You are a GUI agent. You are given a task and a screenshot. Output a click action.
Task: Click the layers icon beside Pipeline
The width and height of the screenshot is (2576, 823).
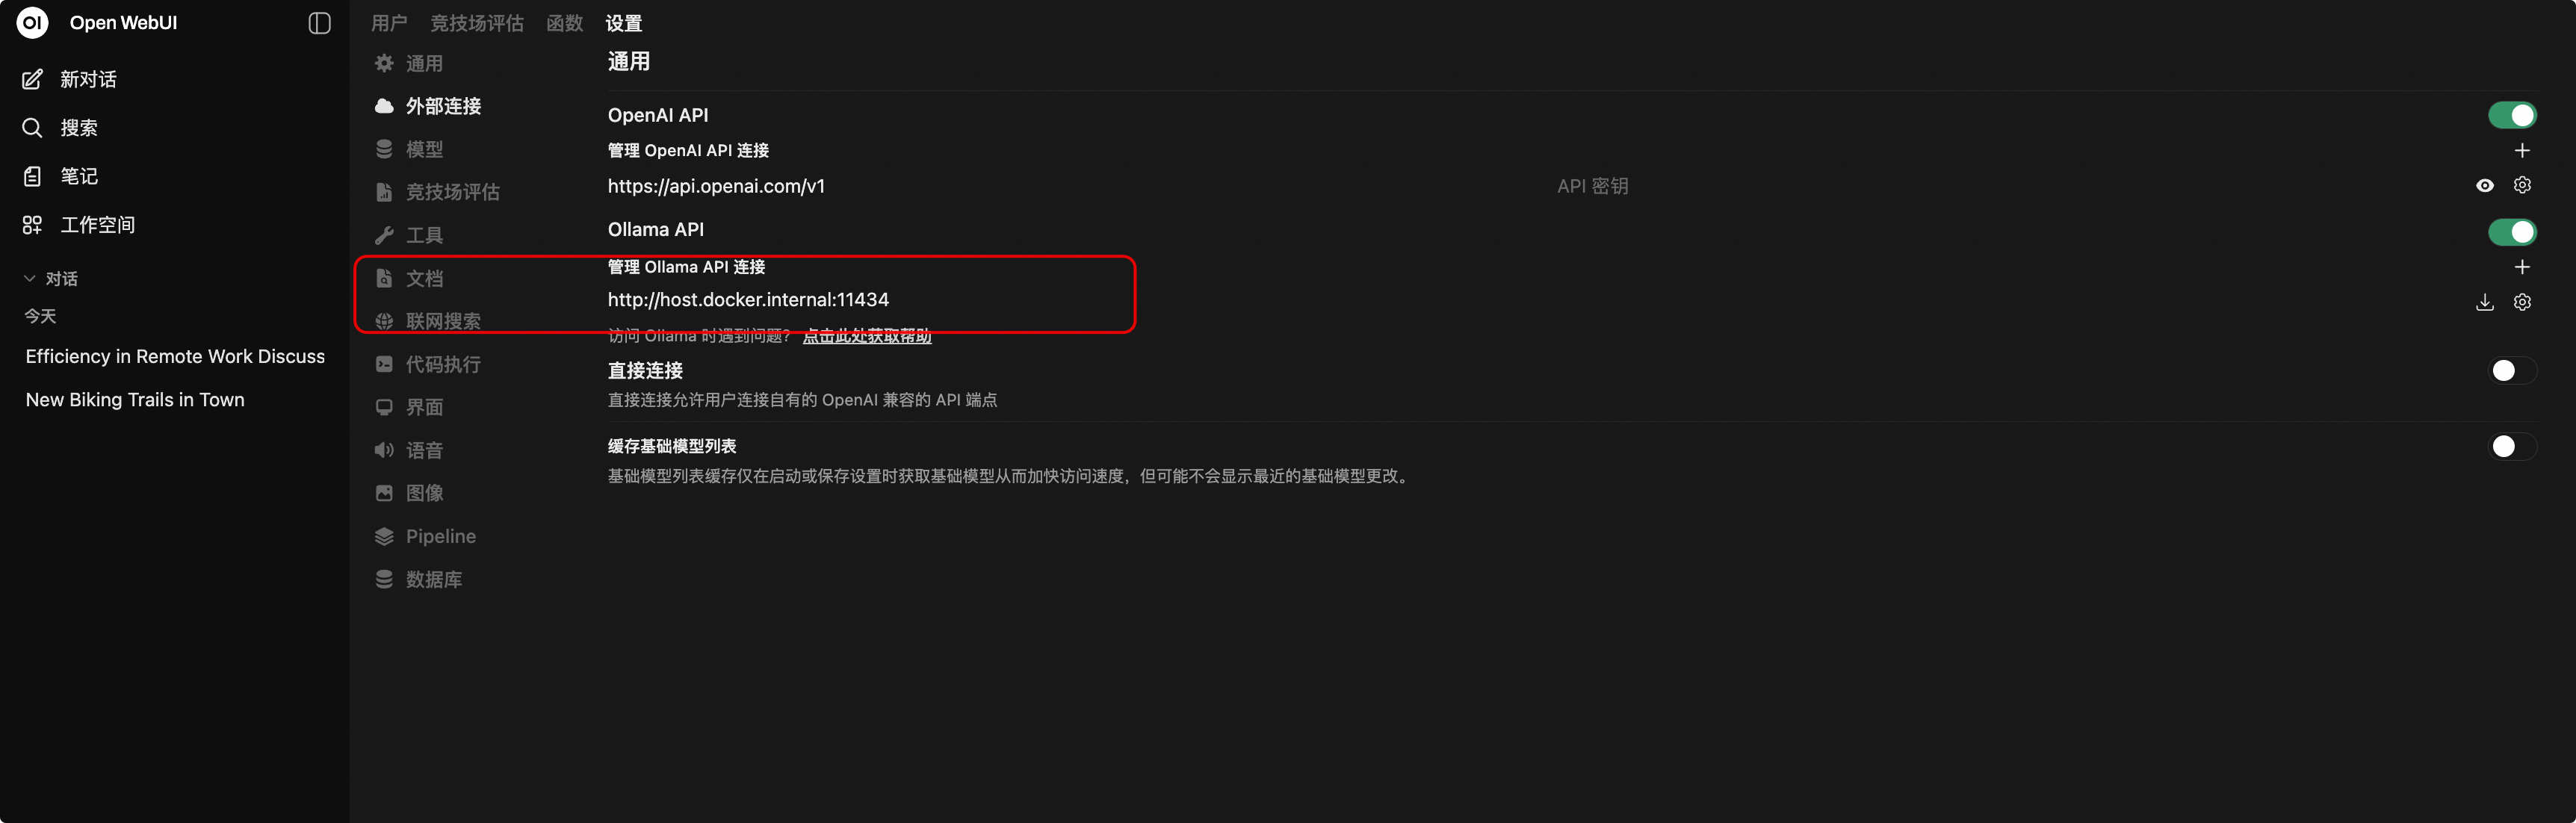384,536
